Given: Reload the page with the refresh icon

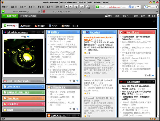Looking at the screenshot, I should (x=76, y=7).
